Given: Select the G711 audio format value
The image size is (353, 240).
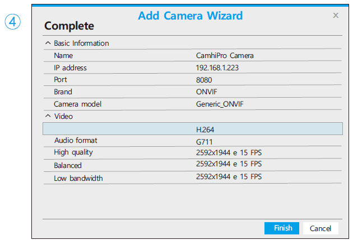Looking at the screenshot, I should (x=204, y=142).
